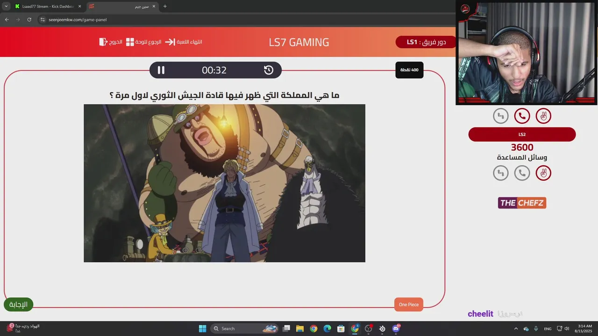Use the grey phone-call helper below وسائل المساعدة
598x336 pixels.
(522, 173)
